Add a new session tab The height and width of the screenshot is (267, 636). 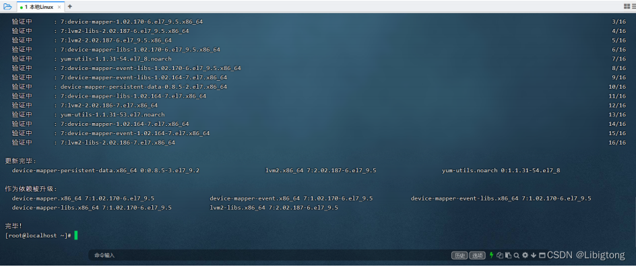click(70, 7)
